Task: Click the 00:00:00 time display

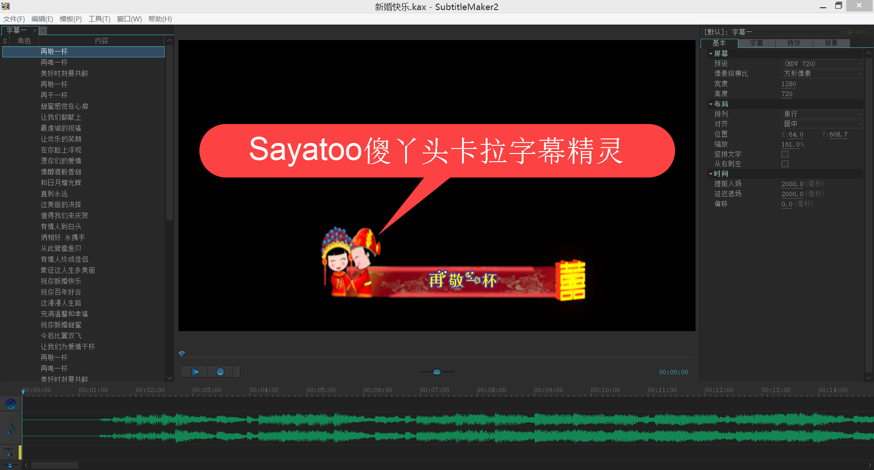Action: pyautogui.click(x=674, y=373)
